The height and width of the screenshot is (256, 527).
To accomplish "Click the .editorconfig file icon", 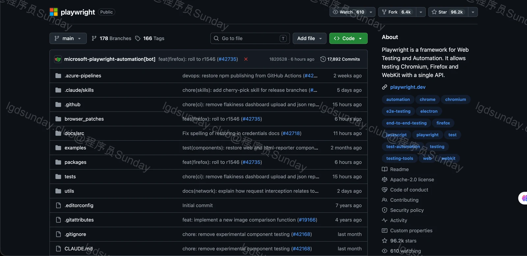I will point(58,205).
